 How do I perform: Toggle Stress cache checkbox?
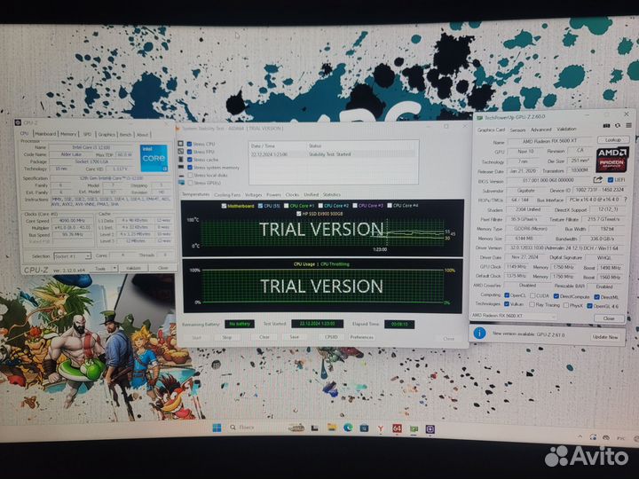(x=190, y=160)
